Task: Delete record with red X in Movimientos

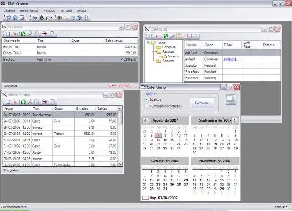Action: pyautogui.click(x=15, y=102)
